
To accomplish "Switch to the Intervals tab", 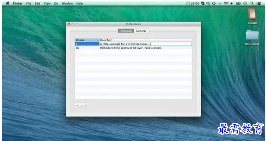I will point(126,31).
